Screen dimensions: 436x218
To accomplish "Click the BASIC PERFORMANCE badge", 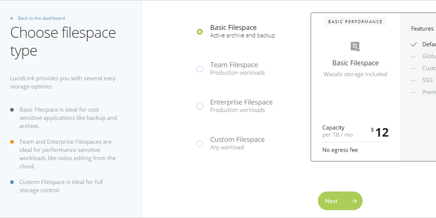I will pyautogui.click(x=356, y=22).
